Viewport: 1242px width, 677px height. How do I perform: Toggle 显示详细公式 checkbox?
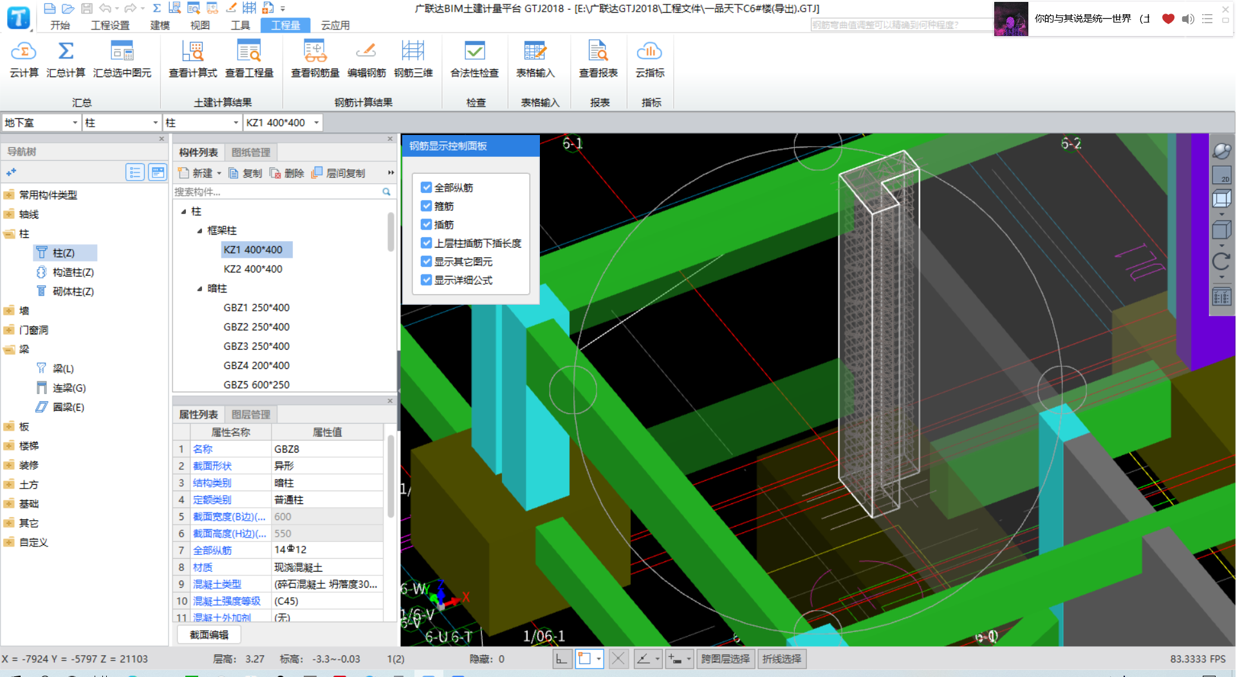(x=426, y=280)
